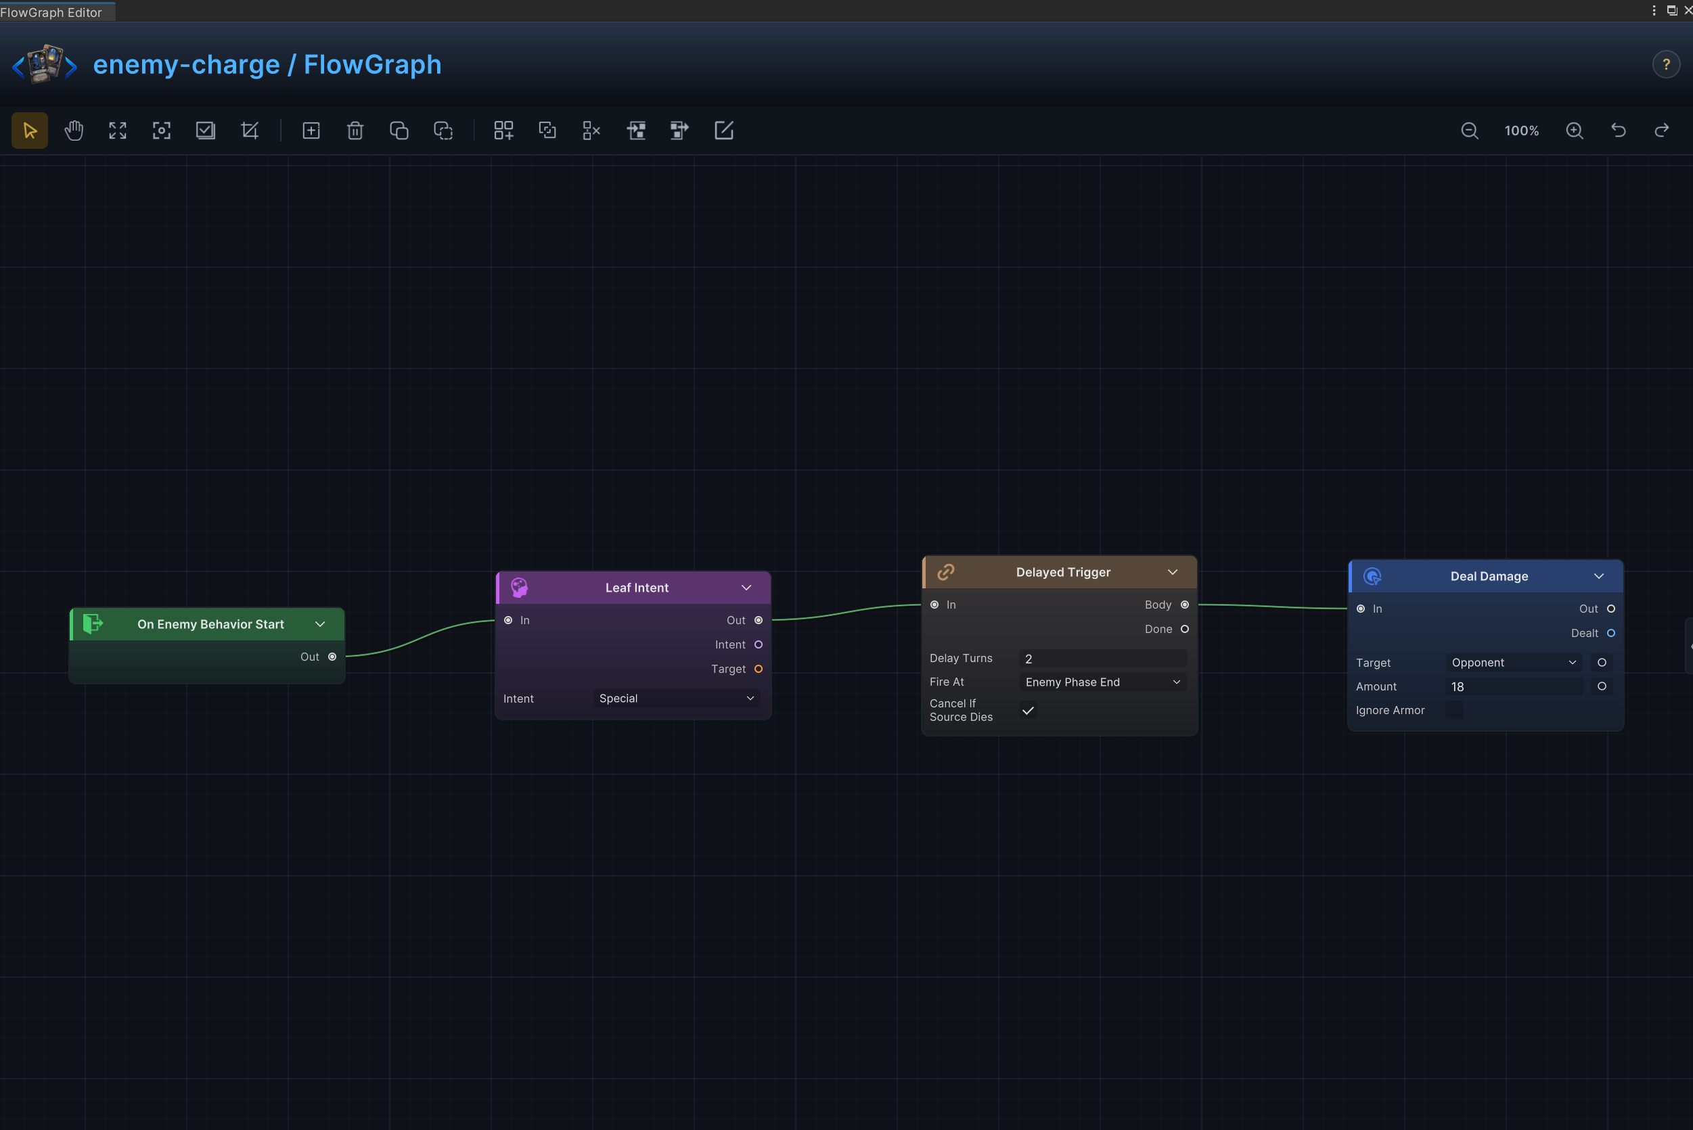Screen dimensions: 1693x1130
Task: Click the Delayed Trigger link icon
Action: point(946,571)
